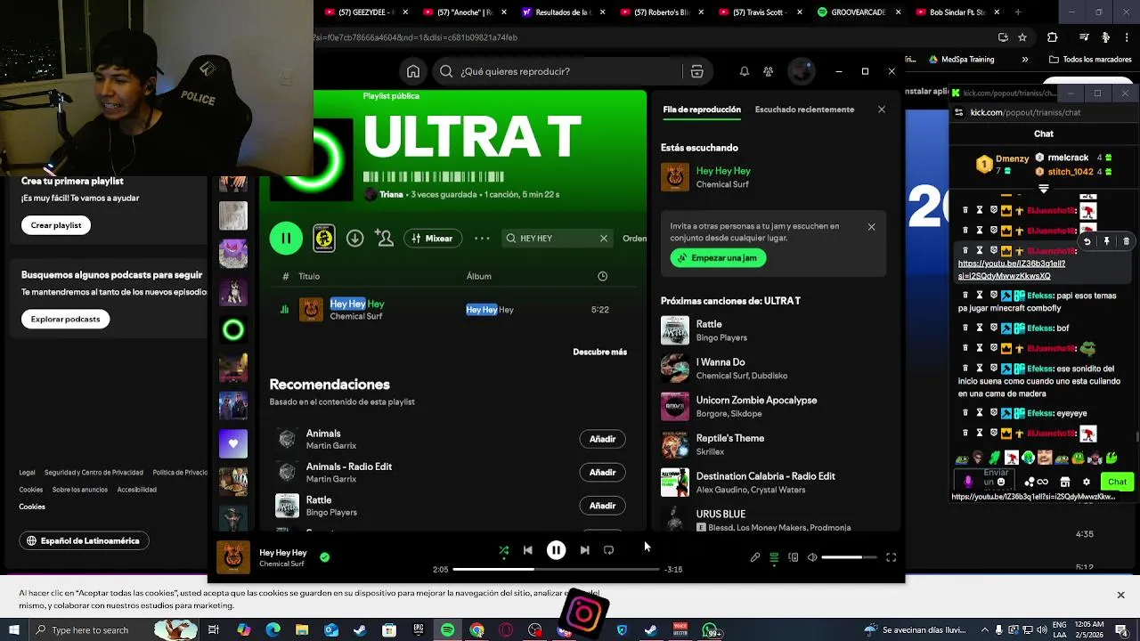
Task: Open the Kick chat shop icon
Action: coord(1064,482)
